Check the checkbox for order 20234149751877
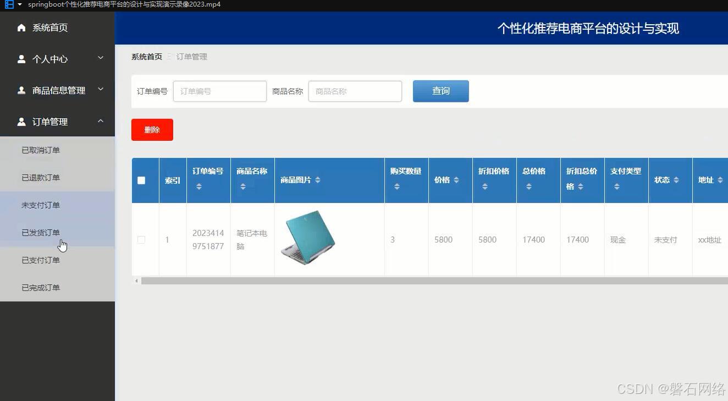728x401 pixels. [x=141, y=239]
